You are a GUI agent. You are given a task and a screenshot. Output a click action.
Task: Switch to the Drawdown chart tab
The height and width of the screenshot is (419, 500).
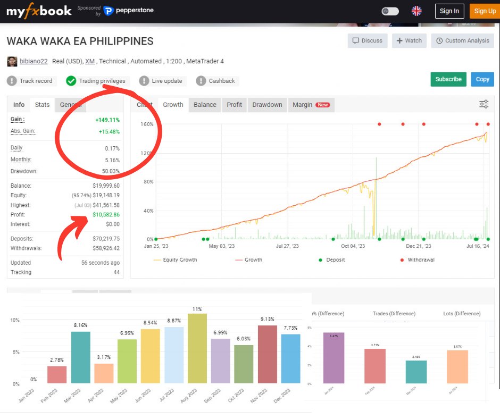(267, 105)
